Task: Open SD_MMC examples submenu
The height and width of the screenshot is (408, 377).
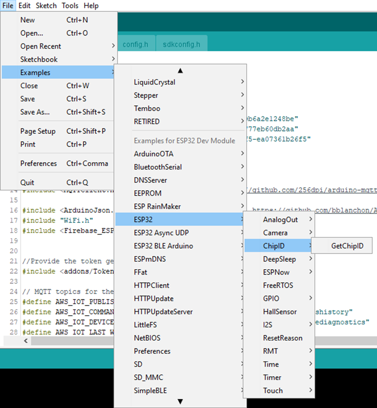Action: [x=179, y=377]
